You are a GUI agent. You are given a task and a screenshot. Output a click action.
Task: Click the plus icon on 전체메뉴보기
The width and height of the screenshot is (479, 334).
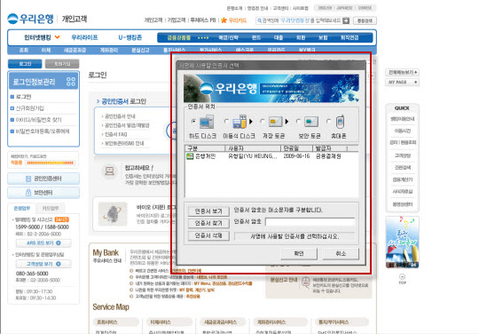pos(416,72)
